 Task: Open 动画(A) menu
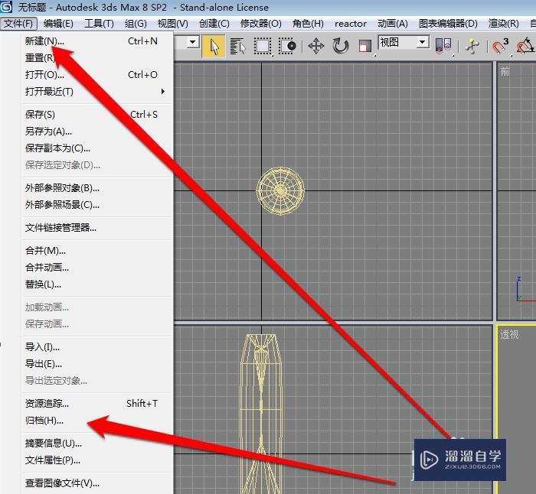pos(392,24)
